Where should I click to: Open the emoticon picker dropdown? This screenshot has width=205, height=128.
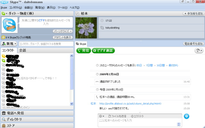click(x=102, y=116)
